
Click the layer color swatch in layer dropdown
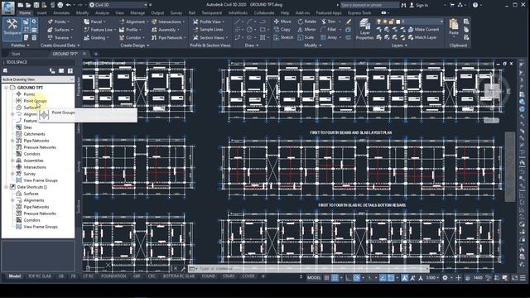click(397, 22)
